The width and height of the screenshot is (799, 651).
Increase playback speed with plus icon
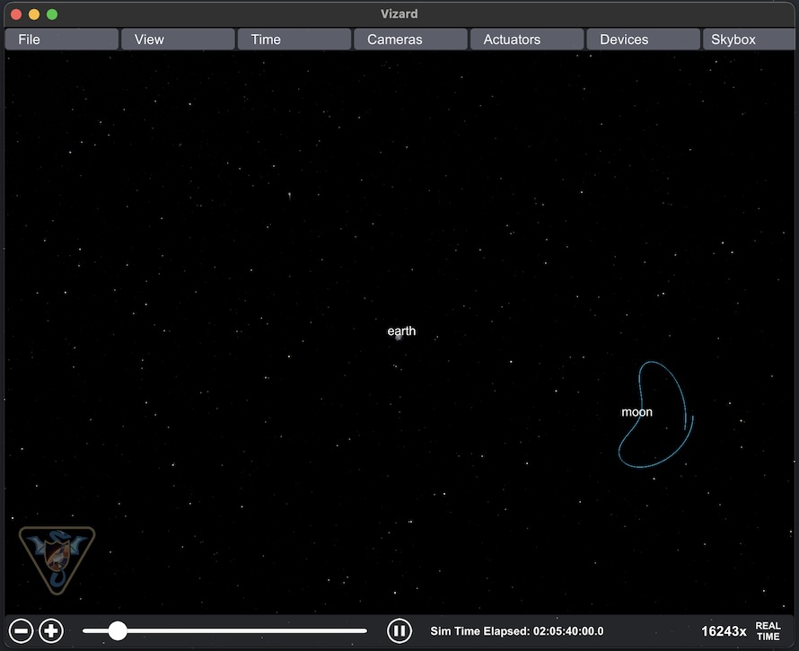click(52, 631)
